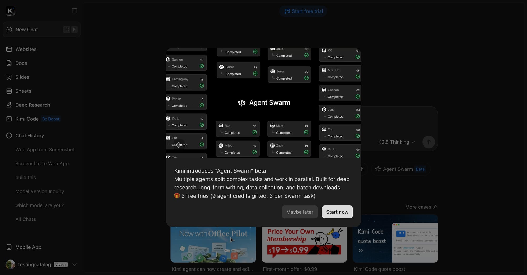Click the Sheets grid icon
527x275 pixels.
pyautogui.click(x=9, y=91)
